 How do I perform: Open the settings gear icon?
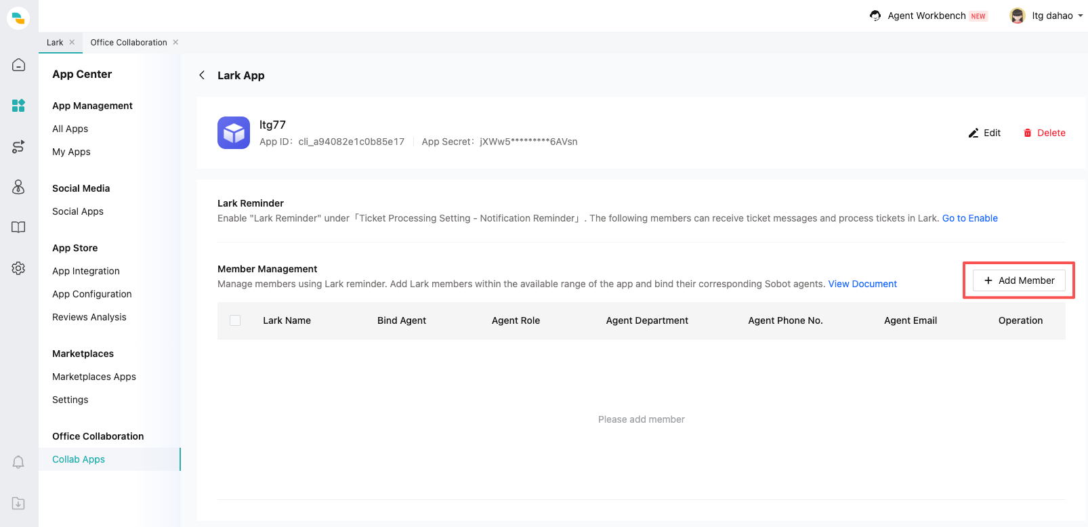[18, 268]
